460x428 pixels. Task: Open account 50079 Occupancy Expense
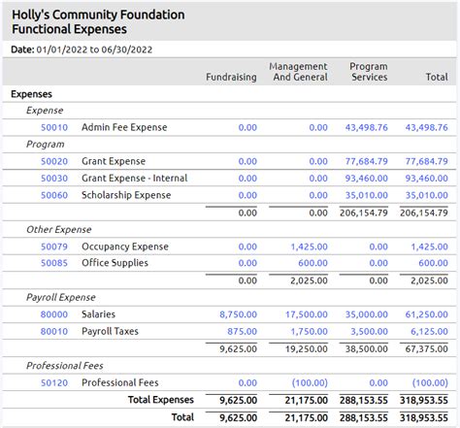point(54,247)
